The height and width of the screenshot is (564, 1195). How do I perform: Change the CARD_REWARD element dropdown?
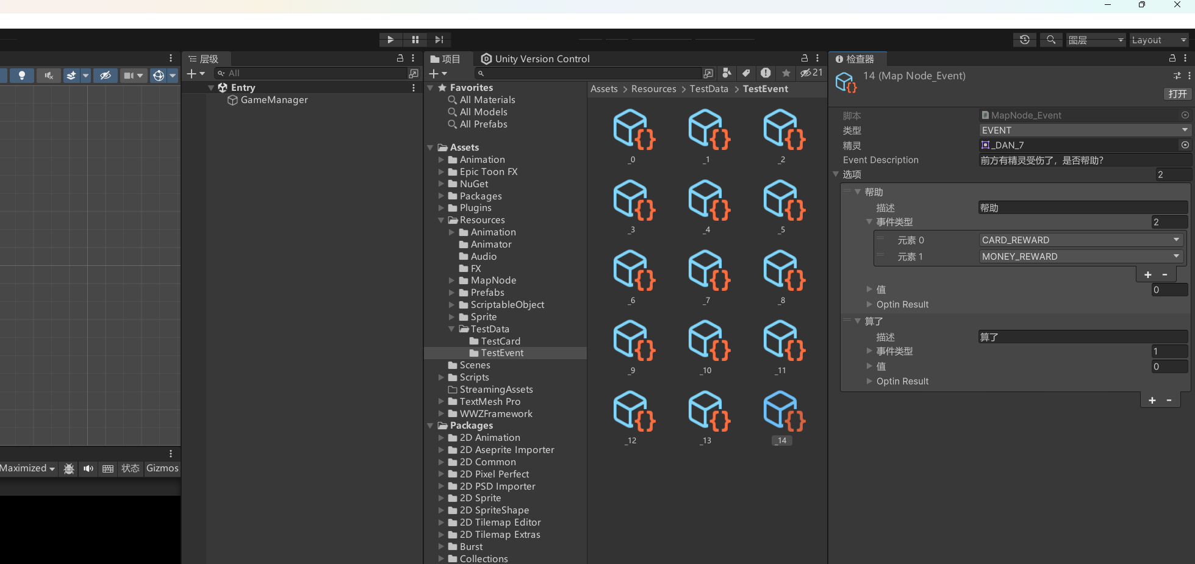(1080, 240)
